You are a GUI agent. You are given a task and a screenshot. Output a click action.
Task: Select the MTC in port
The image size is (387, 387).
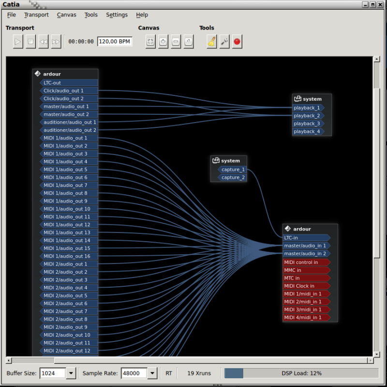[307, 278]
